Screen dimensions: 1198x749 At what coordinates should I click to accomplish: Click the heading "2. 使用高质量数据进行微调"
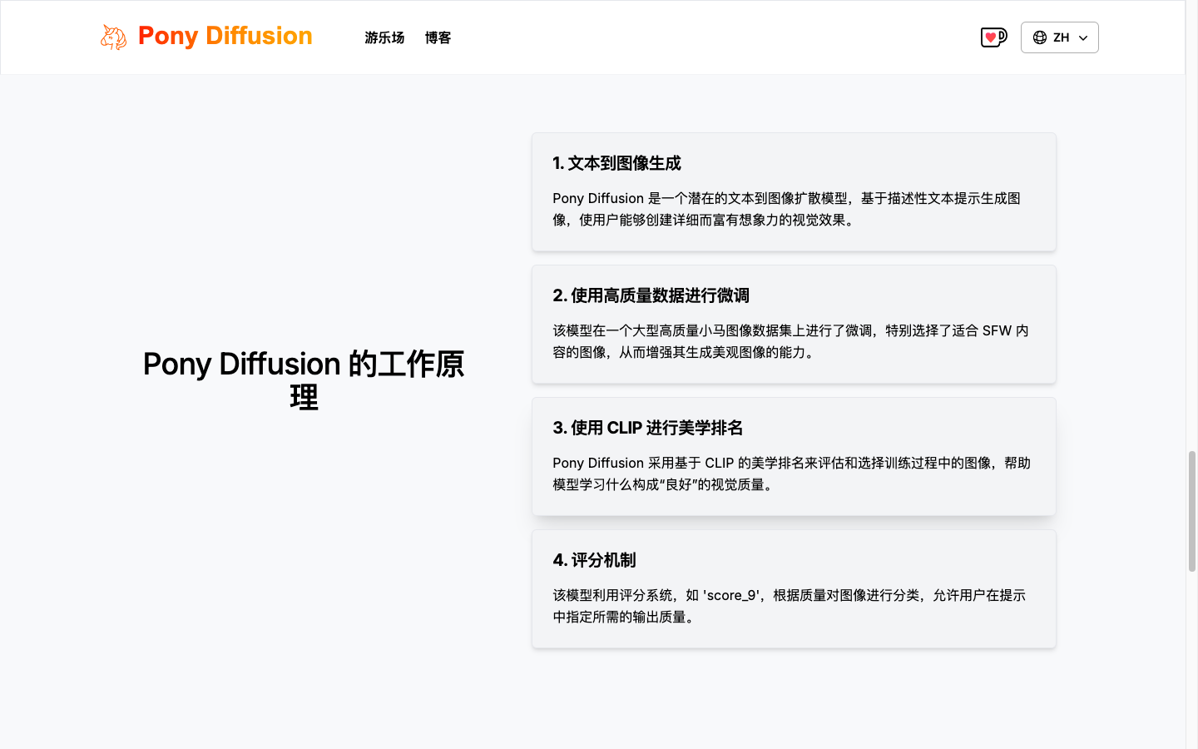[x=651, y=295]
